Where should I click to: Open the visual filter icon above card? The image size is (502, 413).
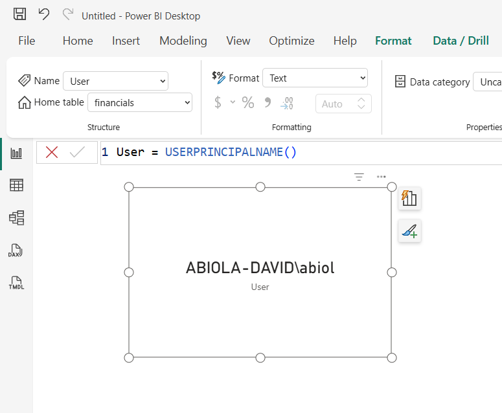click(x=359, y=177)
